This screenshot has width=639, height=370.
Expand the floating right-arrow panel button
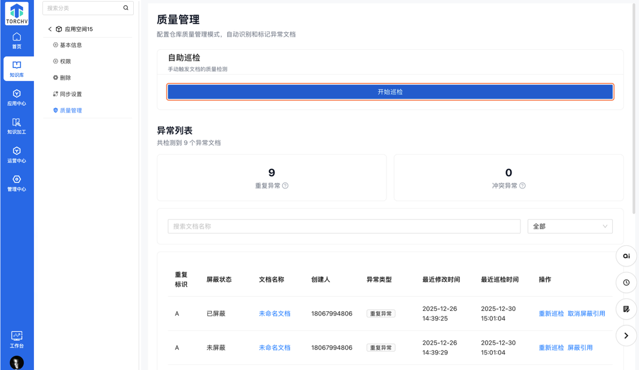(626, 335)
